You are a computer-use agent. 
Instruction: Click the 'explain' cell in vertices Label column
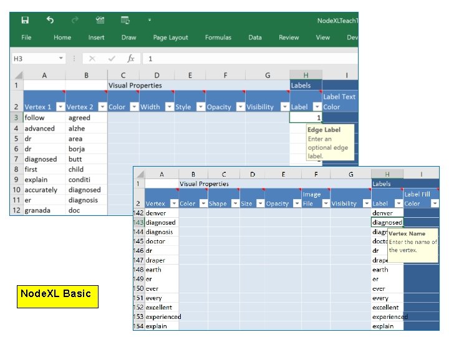tap(387, 326)
